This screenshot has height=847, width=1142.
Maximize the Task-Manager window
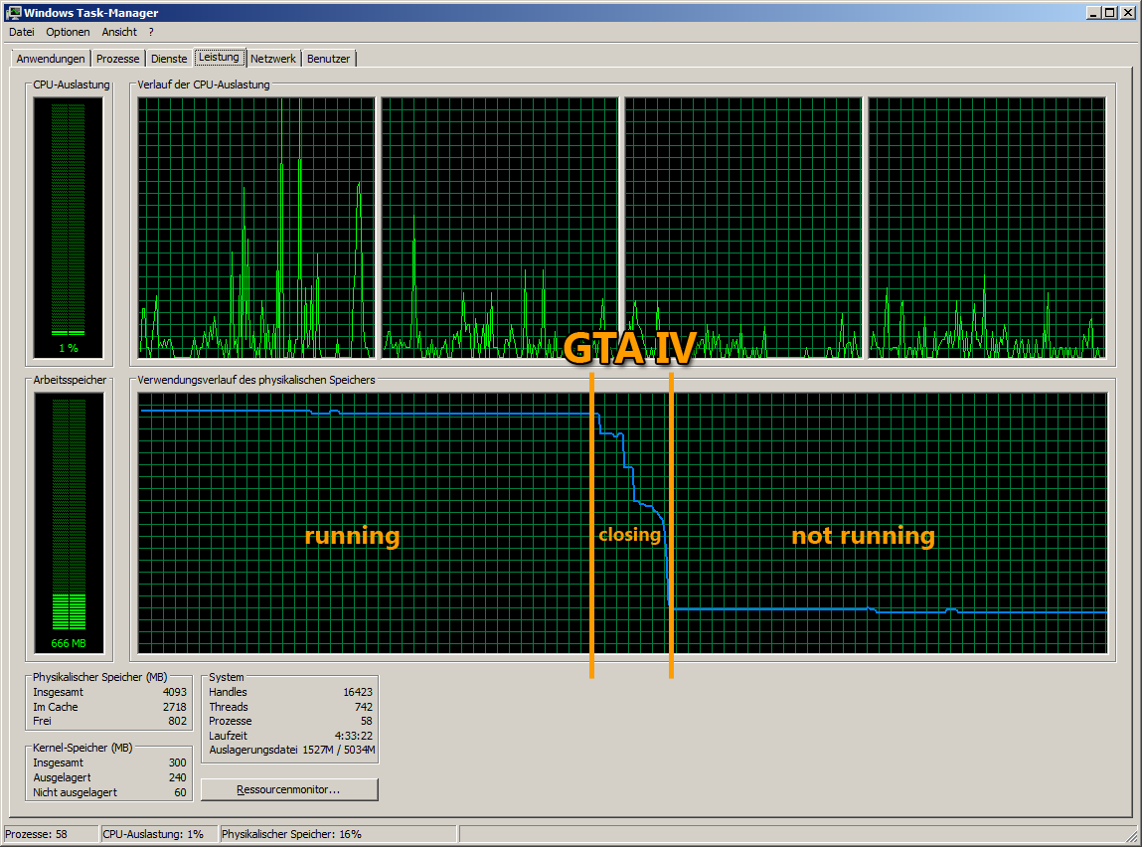click(x=1110, y=12)
